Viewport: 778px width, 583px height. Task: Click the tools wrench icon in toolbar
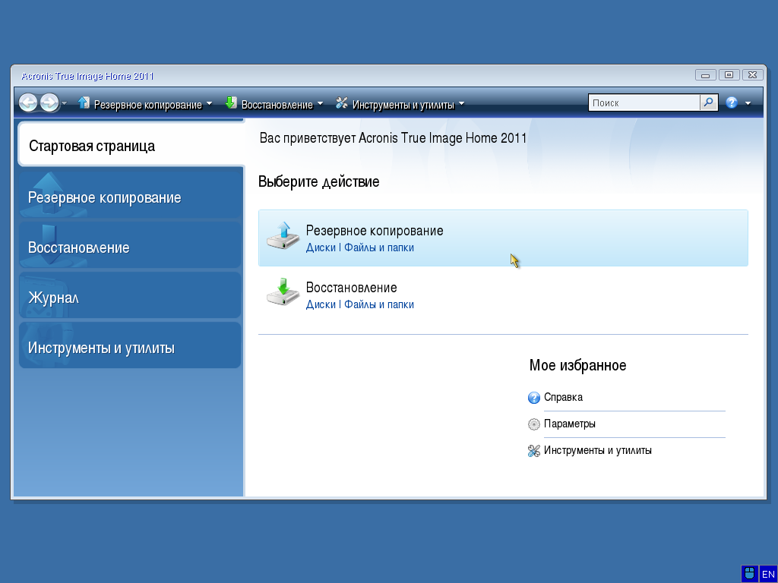[341, 103]
